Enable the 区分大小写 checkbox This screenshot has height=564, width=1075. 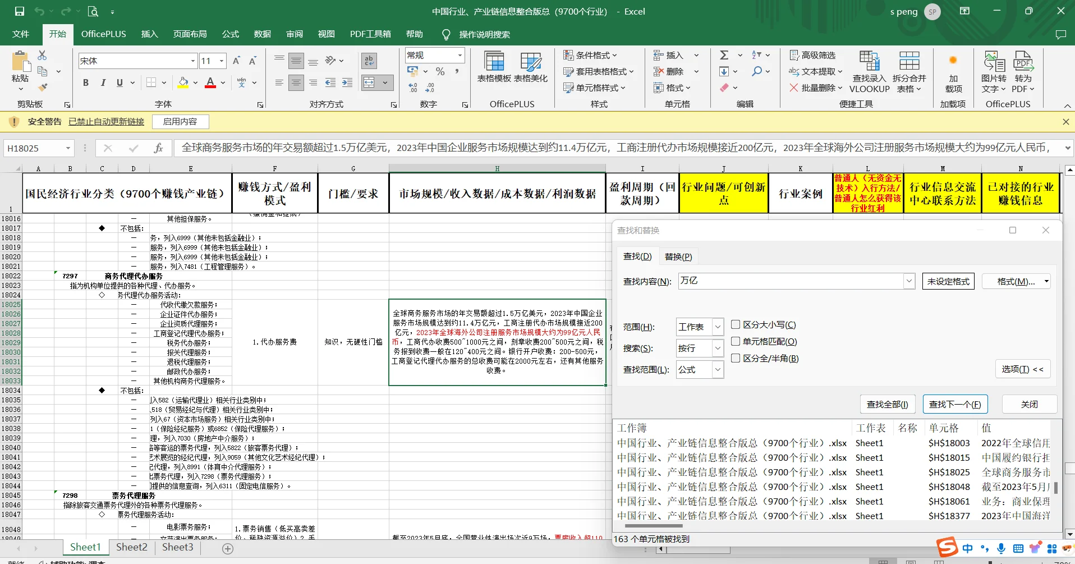coord(736,324)
